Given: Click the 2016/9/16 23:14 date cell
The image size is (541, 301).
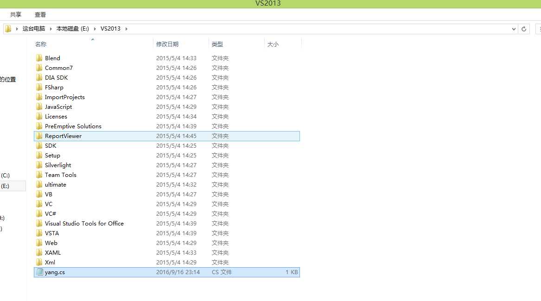Looking at the screenshot, I should [178, 272].
